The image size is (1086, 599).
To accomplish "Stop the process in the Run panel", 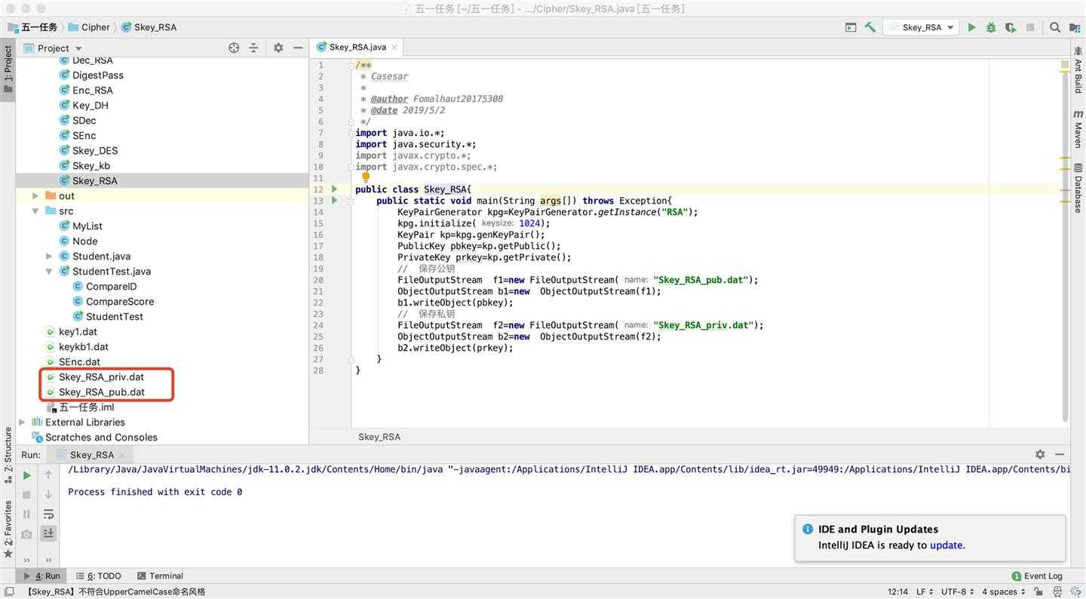I will pyautogui.click(x=26, y=495).
